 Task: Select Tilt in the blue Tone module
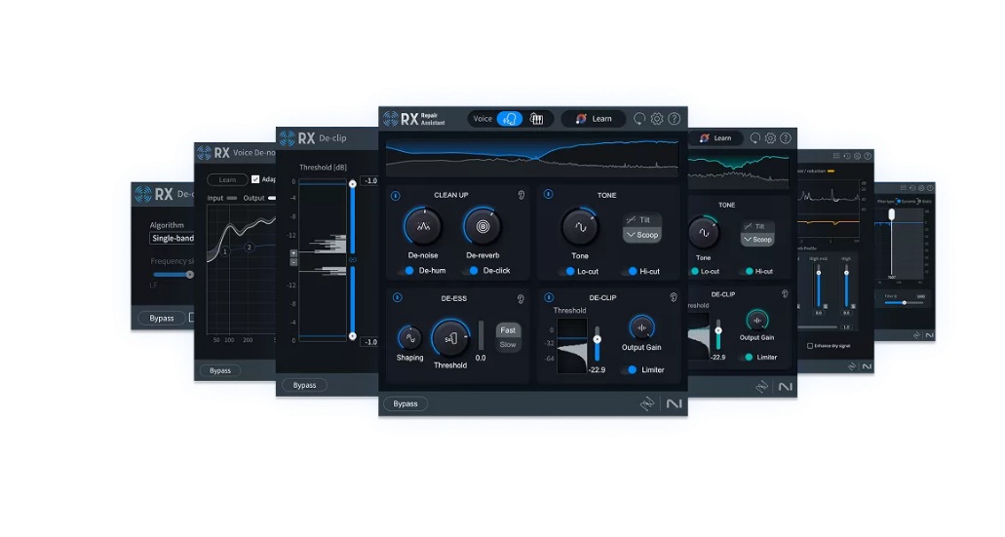(641, 220)
